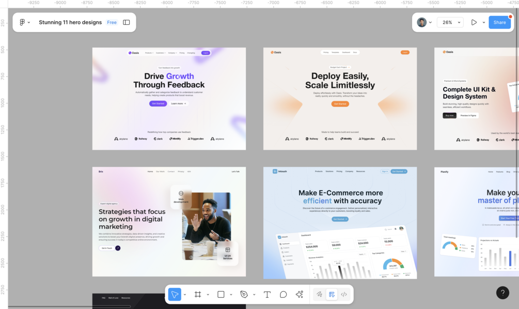Click Learn more button in Growth design

(x=178, y=104)
